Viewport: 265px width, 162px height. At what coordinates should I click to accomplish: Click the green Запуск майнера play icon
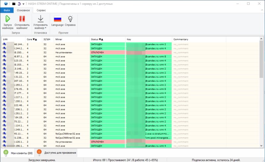(x=8, y=19)
